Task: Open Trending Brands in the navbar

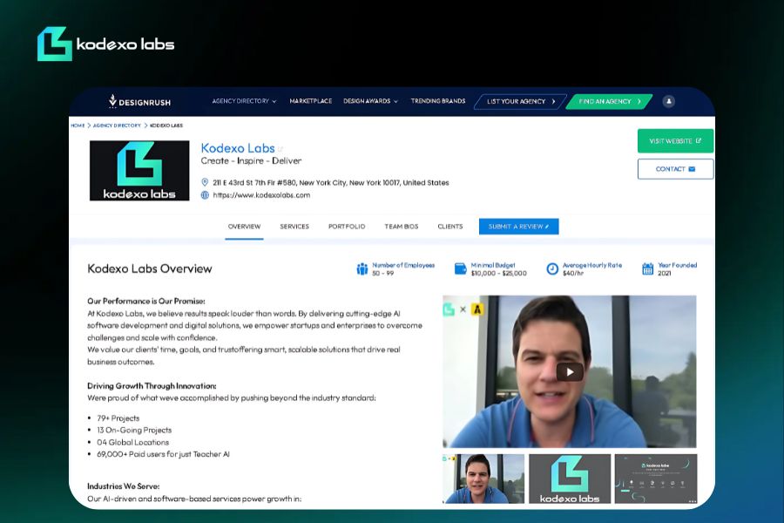Action: [438, 101]
